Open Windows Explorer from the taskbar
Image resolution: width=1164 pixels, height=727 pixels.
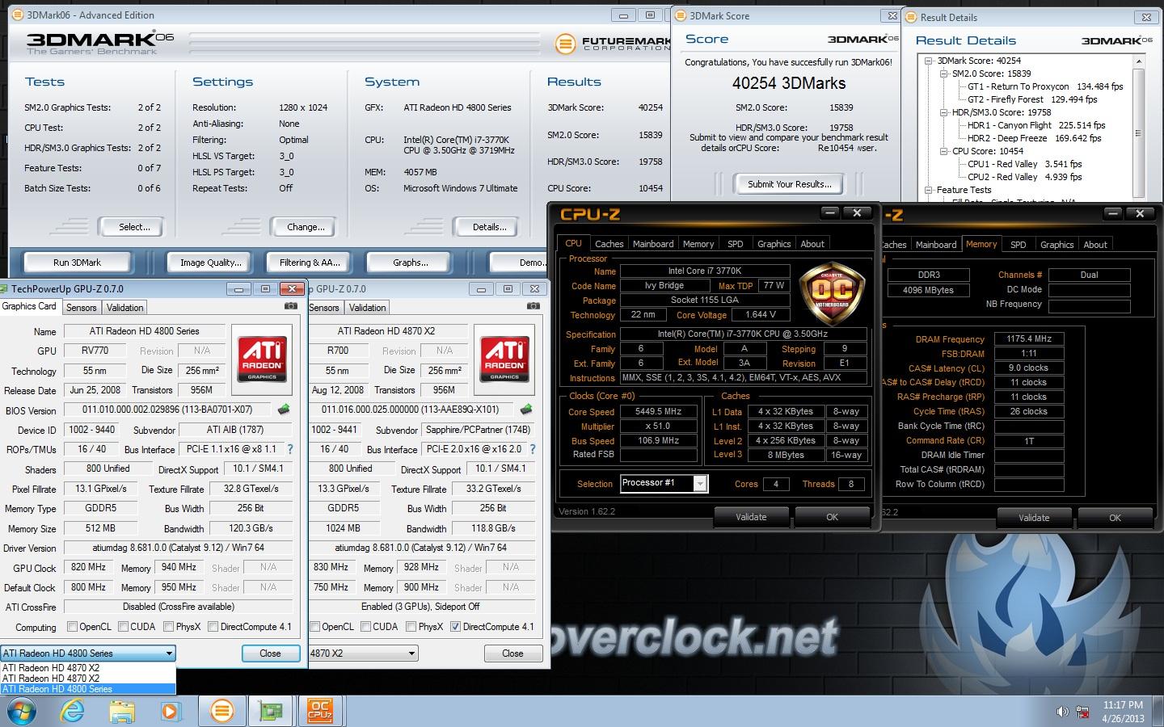point(122,711)
